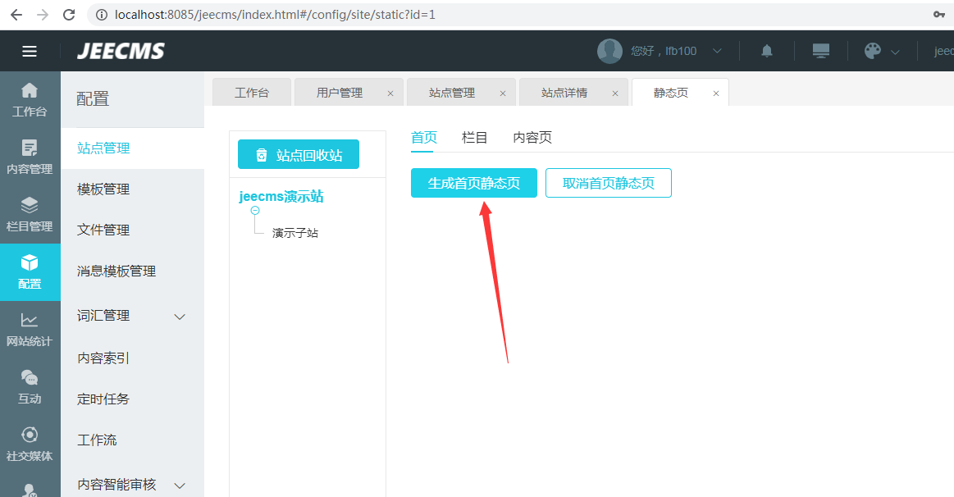Click the URL address bar
This screenshot has width=954, height=497.
click(x=517, y=15)
